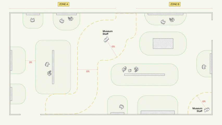Select the 6ft label beside the central staff figure
The width and height of the screenshot is (222, 125).
pos(113,46)
